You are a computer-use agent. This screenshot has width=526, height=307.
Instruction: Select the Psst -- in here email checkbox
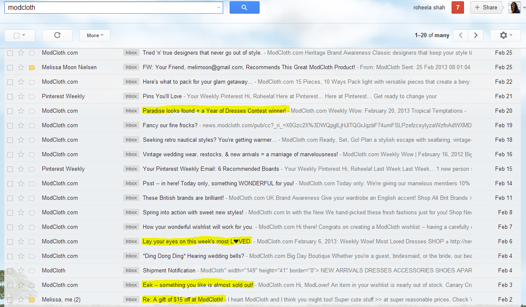click(x=10, y=183)
